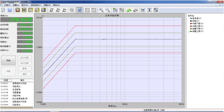
Task: Click the add cursor green plus icon
Action: pos(129,10)
